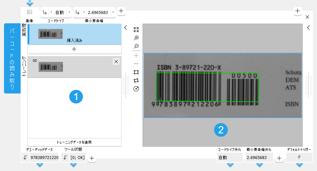Image resolution: width=317 pixels, height=171 pixels.
Task: Add a new image under the 実処理 list
Action: coord(74,49)
